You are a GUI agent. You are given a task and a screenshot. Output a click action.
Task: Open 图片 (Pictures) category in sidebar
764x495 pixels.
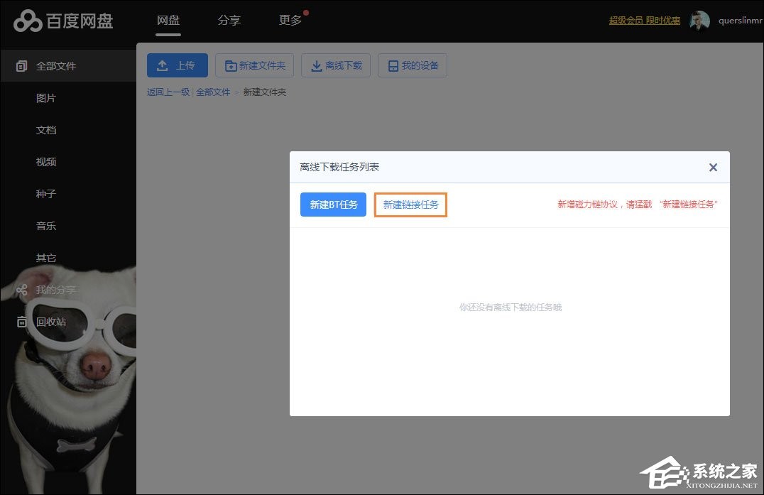pos(46,97)
